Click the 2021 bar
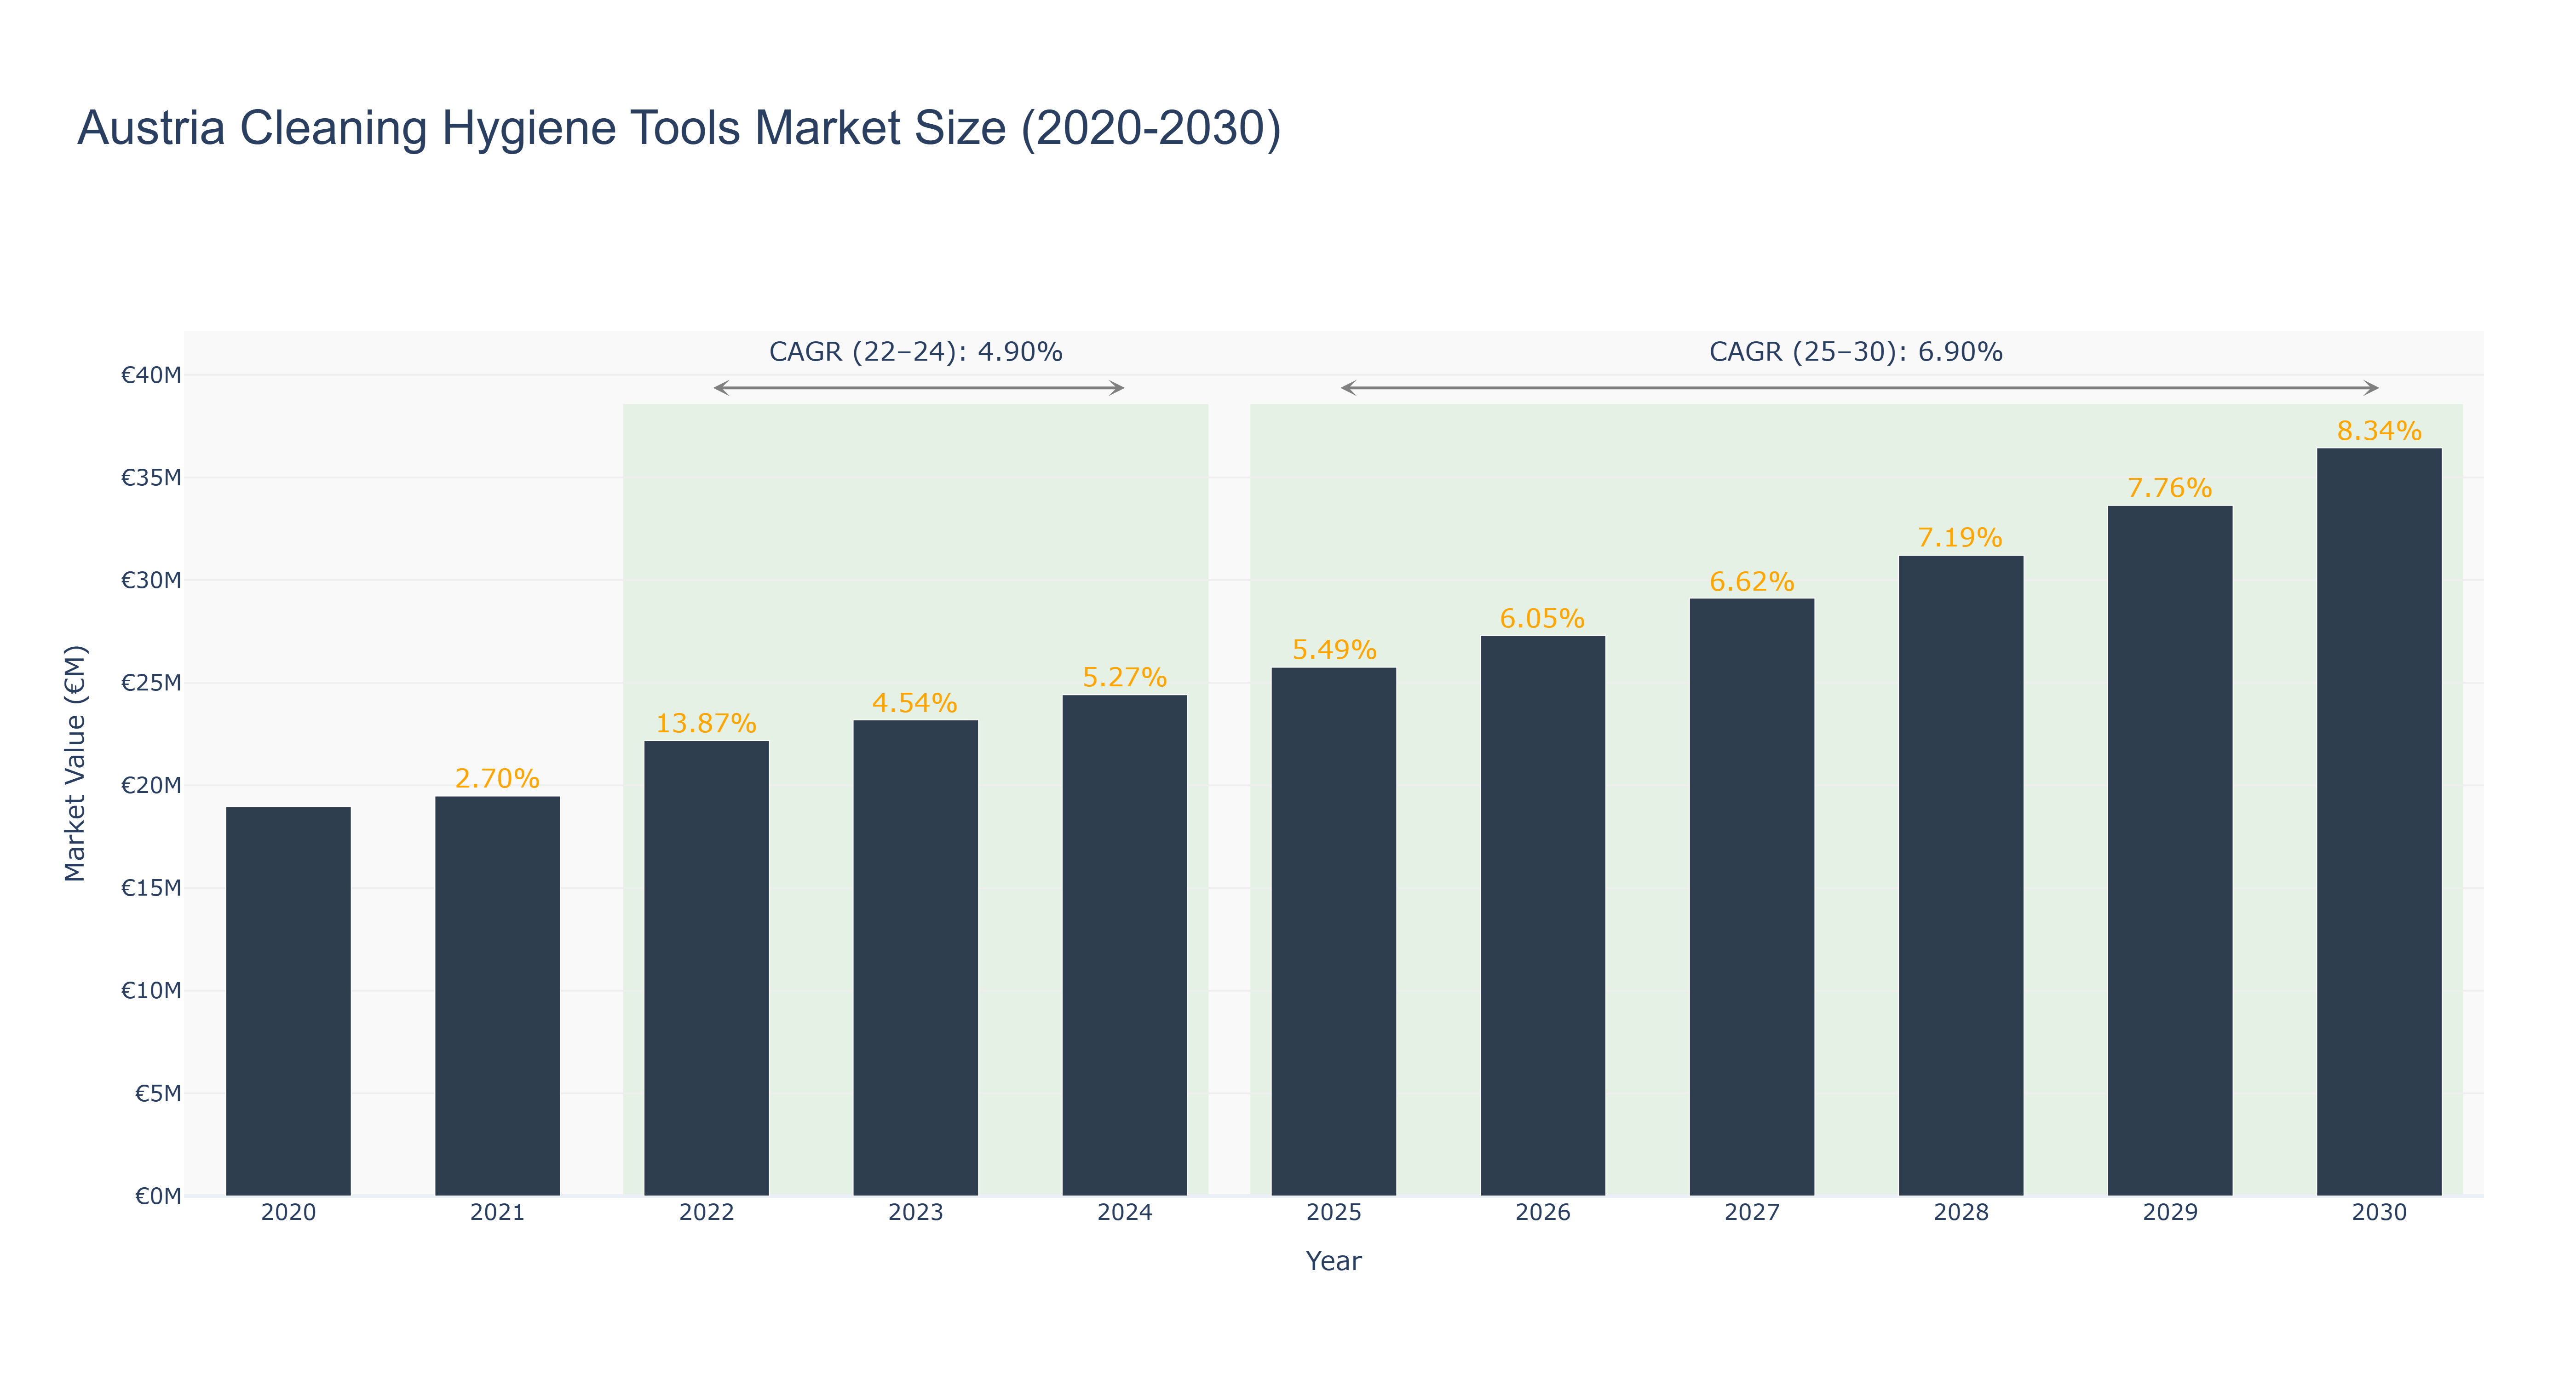Viewport: 2576px width, 1380px height. [497, 996]
